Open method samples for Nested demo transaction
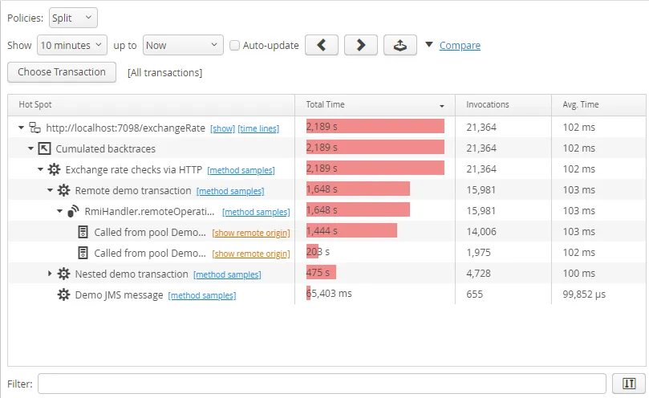The height and width of the screenshot is (398, 649). pyautogui.click(x=227, y=274)
